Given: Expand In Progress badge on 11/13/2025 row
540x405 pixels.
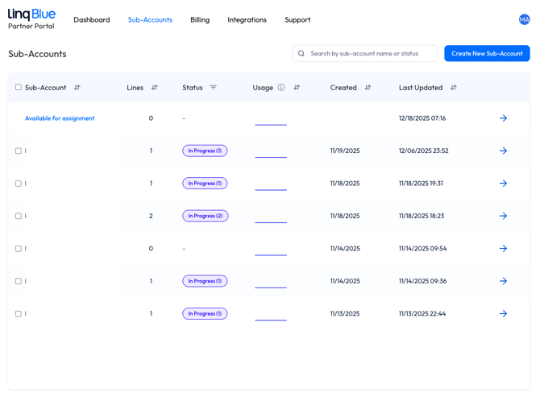Looking at the screenshot, I should [205, 313].
